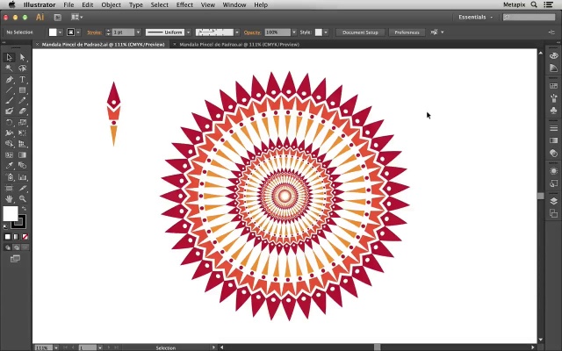562x351 pixels.
Task: Select the Lasso tool
Action: [22, 68]
